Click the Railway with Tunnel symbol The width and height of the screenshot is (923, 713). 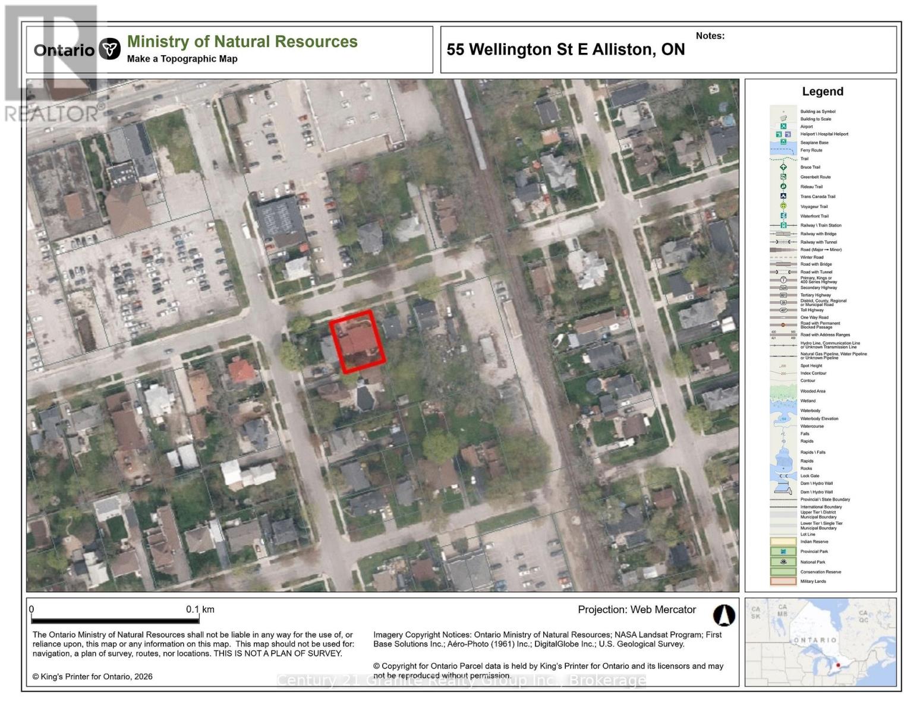coord(783,242)
